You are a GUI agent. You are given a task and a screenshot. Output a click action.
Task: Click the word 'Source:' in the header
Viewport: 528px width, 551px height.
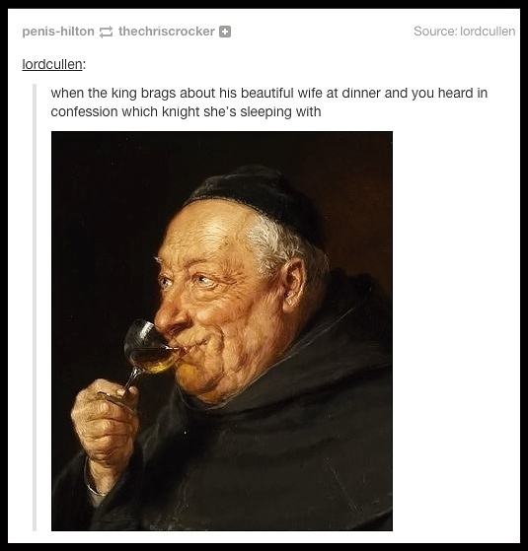tap(435, 32)
